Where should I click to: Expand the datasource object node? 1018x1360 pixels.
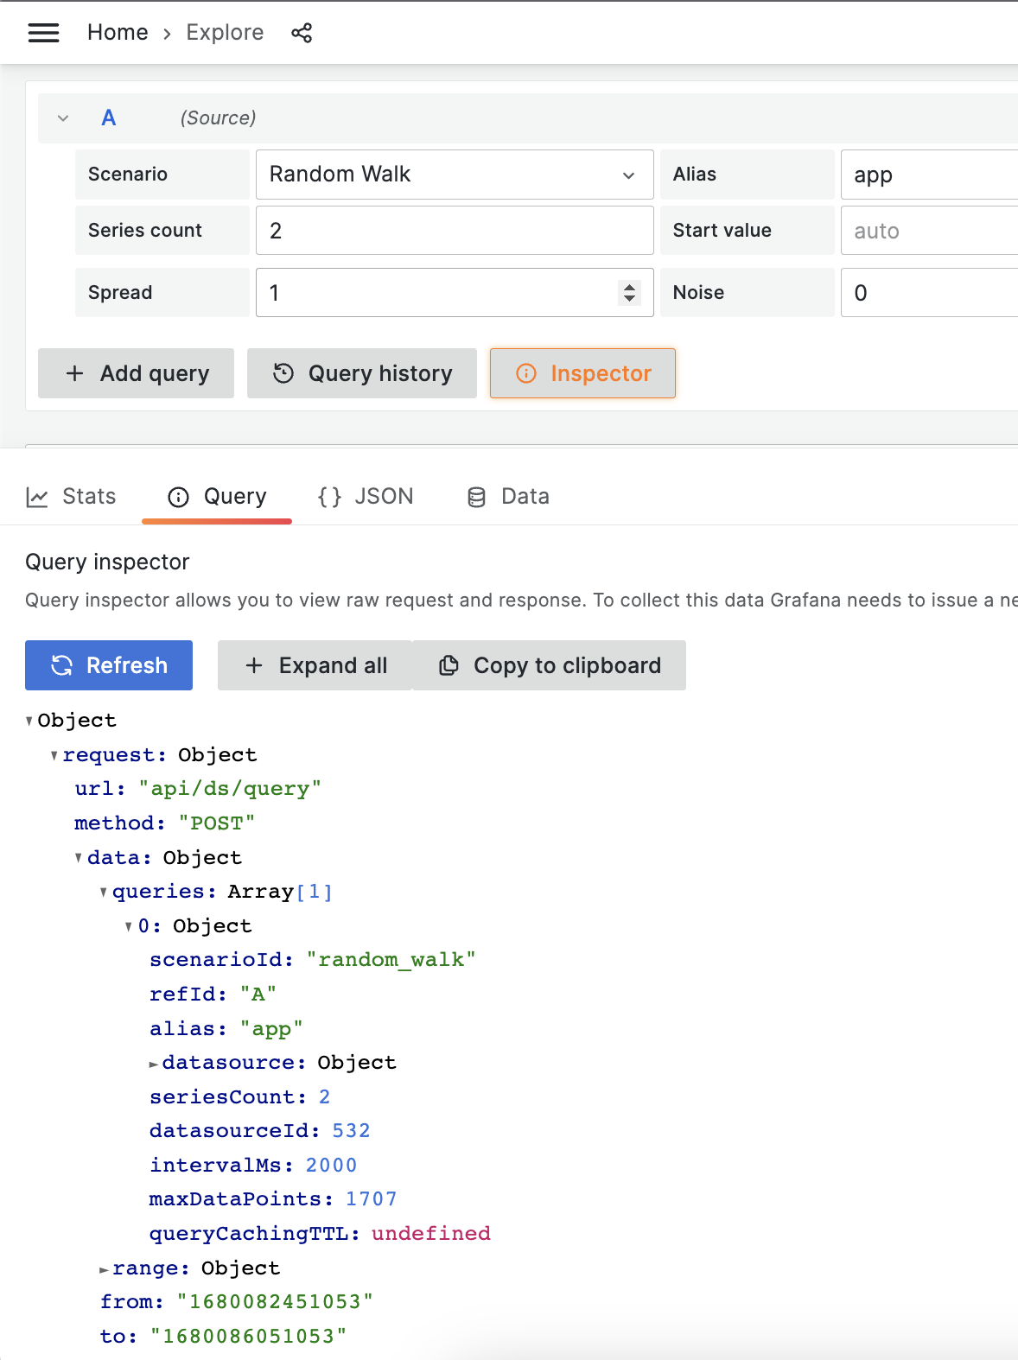pyautogui.click(x=154, y=1064)
